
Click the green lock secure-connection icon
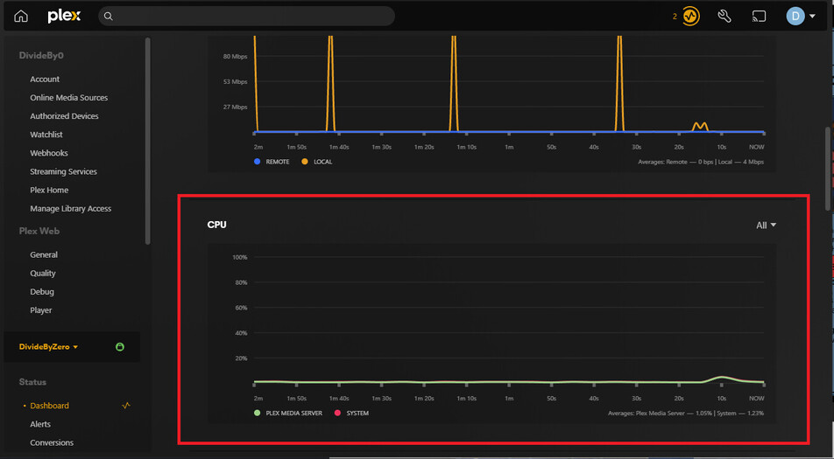point(120,347)
